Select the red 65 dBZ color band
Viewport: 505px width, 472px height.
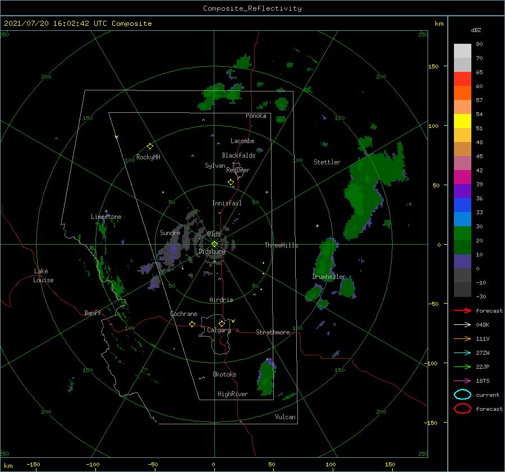[x=462, y=79]
